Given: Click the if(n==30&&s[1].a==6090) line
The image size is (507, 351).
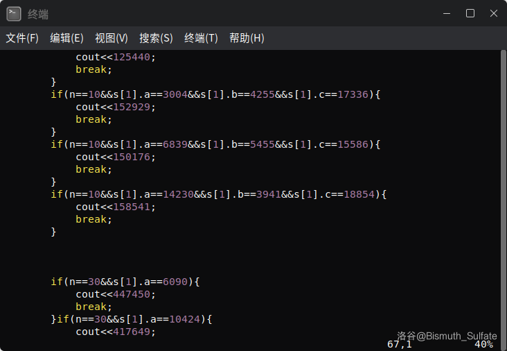Looking at the screenshot, I should (x=125, y=282).
